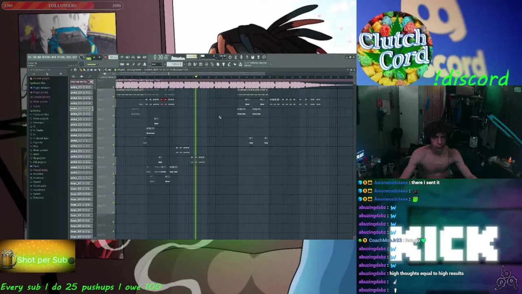Toggle the playlist snap magnet icon

75,70
